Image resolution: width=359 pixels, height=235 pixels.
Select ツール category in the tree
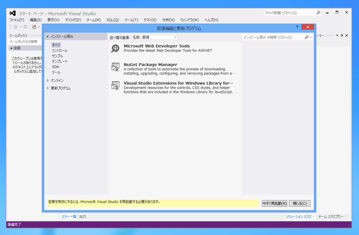(56, 73)
